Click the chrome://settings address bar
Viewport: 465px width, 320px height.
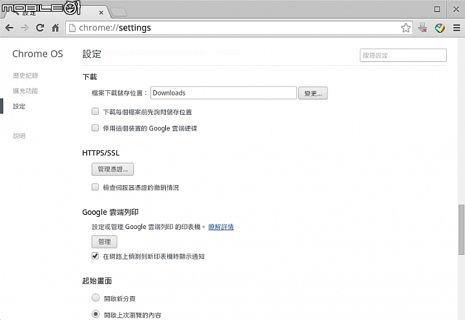pyautogui.click(x=239, y=28)
